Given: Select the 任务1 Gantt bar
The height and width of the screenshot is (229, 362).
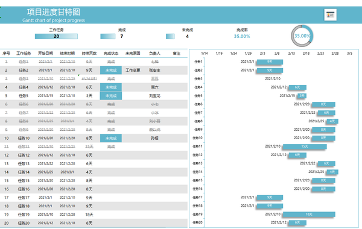Looking at the screenshot, I should click(x=270, y=62).
